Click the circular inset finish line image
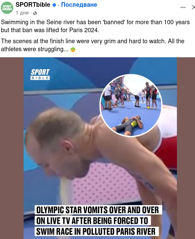Screen dimensions: 195x239 (131, 105)
